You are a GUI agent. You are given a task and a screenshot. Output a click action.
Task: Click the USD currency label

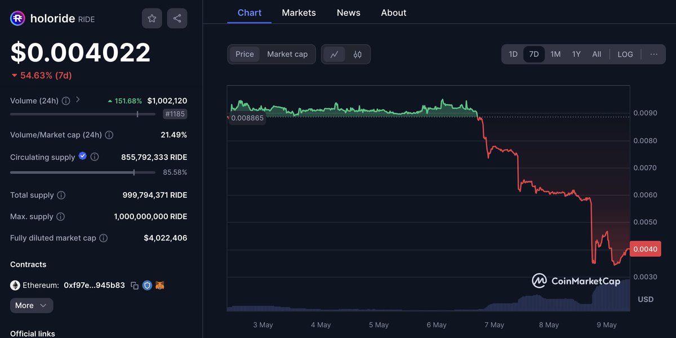click(646, 299)
